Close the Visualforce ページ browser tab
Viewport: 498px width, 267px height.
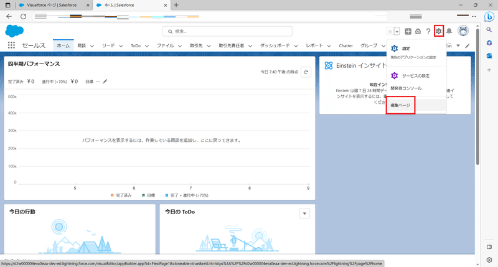[x=88, y=5]
